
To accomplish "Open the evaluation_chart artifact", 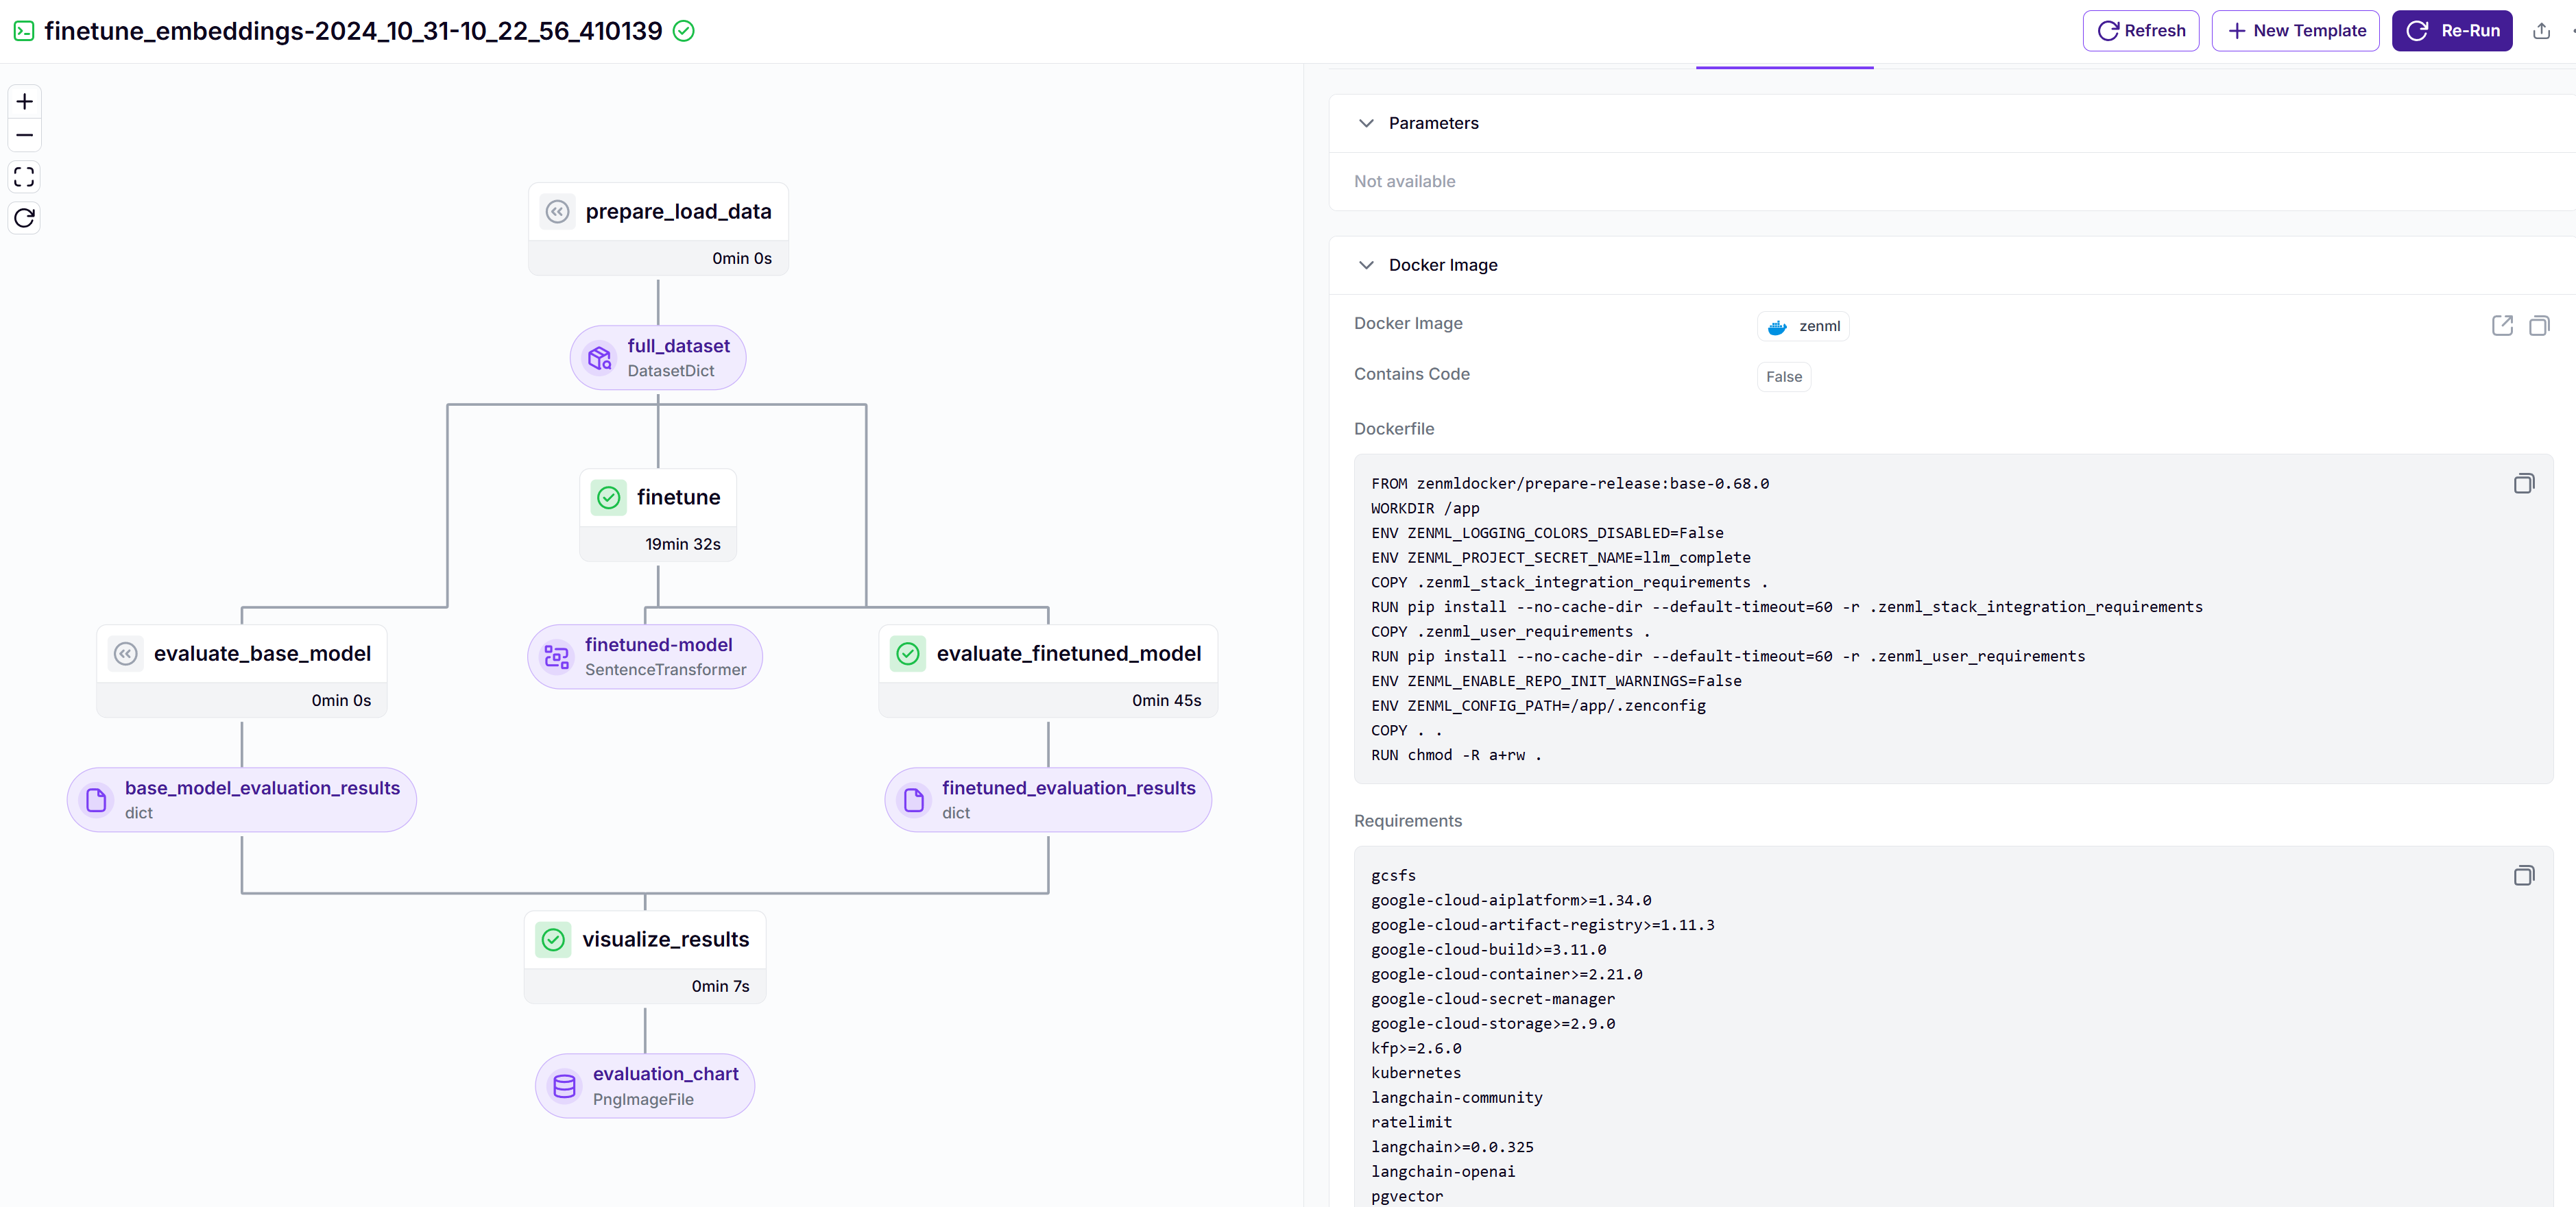I will tap(645, 1086).
